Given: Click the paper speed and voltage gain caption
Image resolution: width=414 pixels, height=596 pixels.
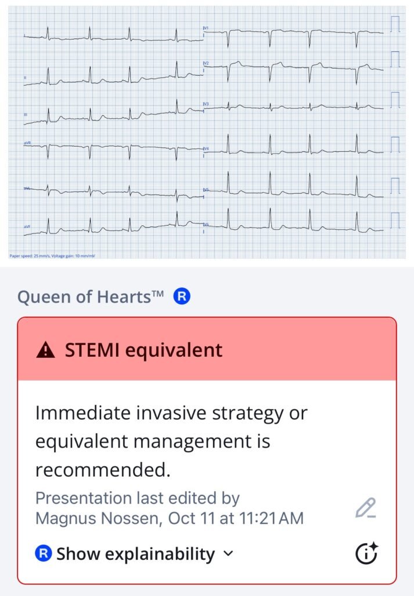Looking at the screenshot, I should pyautogui.click(x=52, y=256).
